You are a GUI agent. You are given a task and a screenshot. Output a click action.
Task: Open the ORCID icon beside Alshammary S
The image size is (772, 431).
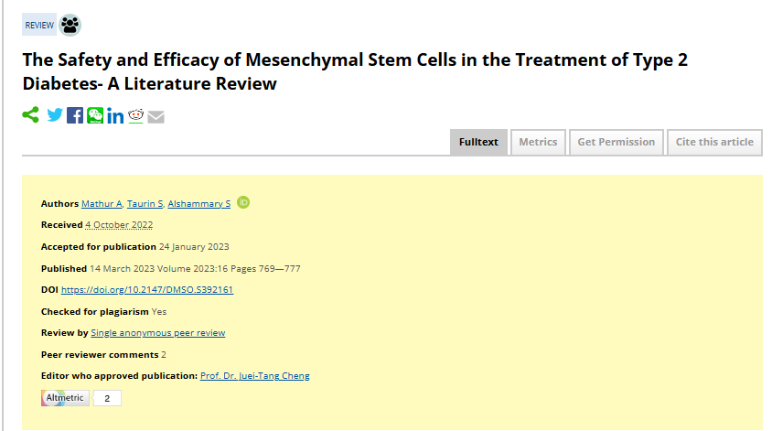pos(243,202)
